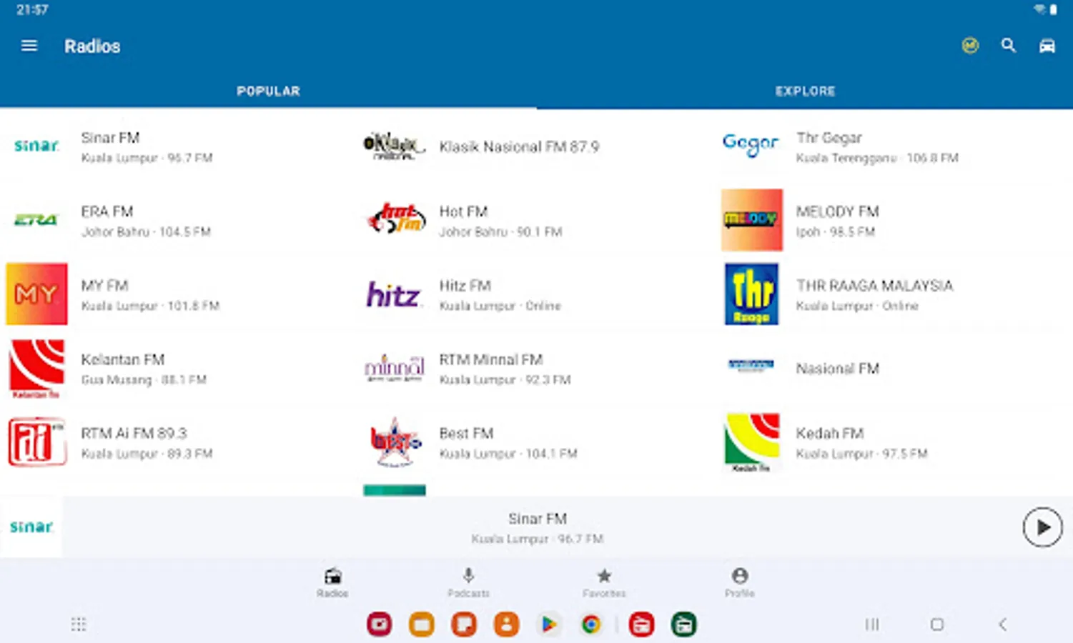
Task: Launch the green calendar app in taskbar
Action: pos(684,624)
